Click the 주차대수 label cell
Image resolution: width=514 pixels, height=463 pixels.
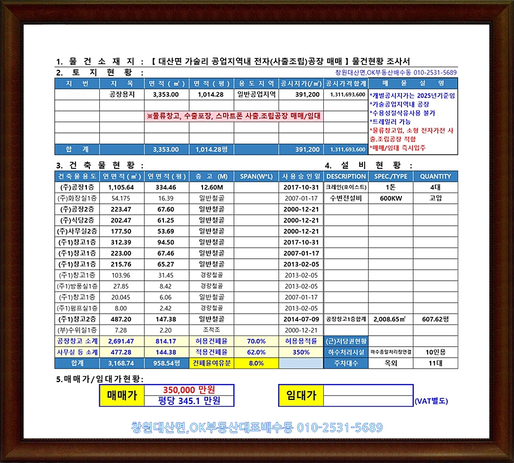[346, 363]
